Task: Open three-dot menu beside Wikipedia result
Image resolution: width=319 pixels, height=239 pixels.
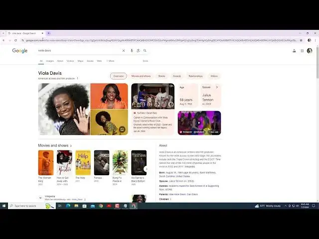Action: (85, 199)
